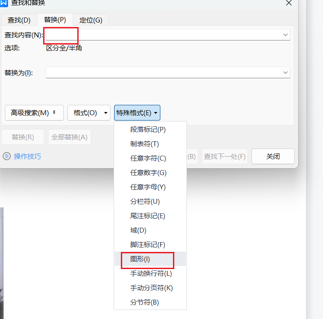The width and height of the screenshot is (323, 319).
Task: Open the 操作技巧 help link
Action: point(27,157)
